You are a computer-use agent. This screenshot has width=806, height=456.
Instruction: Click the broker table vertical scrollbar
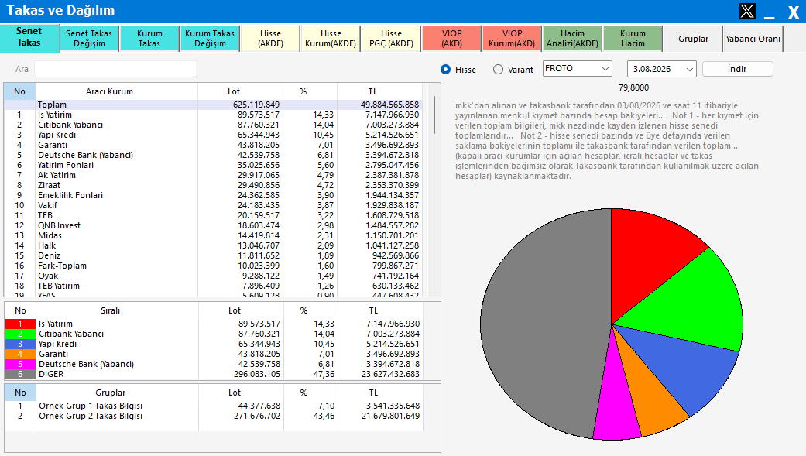pyautogui.click(x=434, y=115)
